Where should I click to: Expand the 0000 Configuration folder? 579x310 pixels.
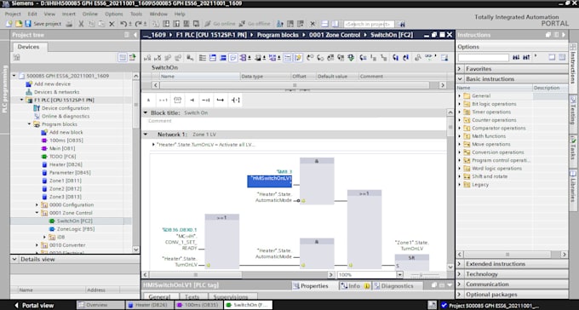pyautogui.click(x=37, y=204)
